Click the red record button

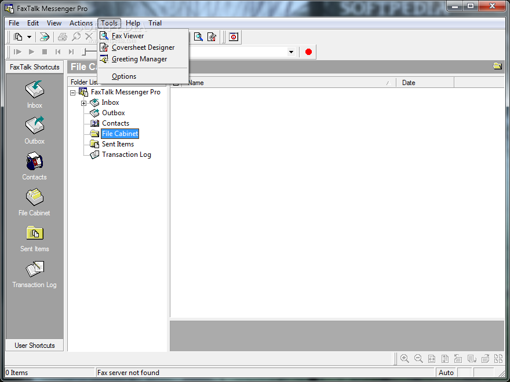308,52
